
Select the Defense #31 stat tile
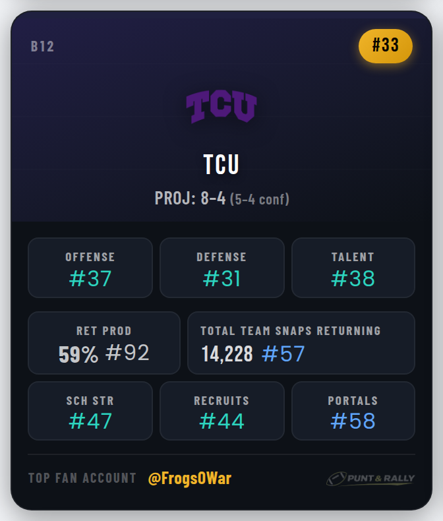tap(221, 268)
